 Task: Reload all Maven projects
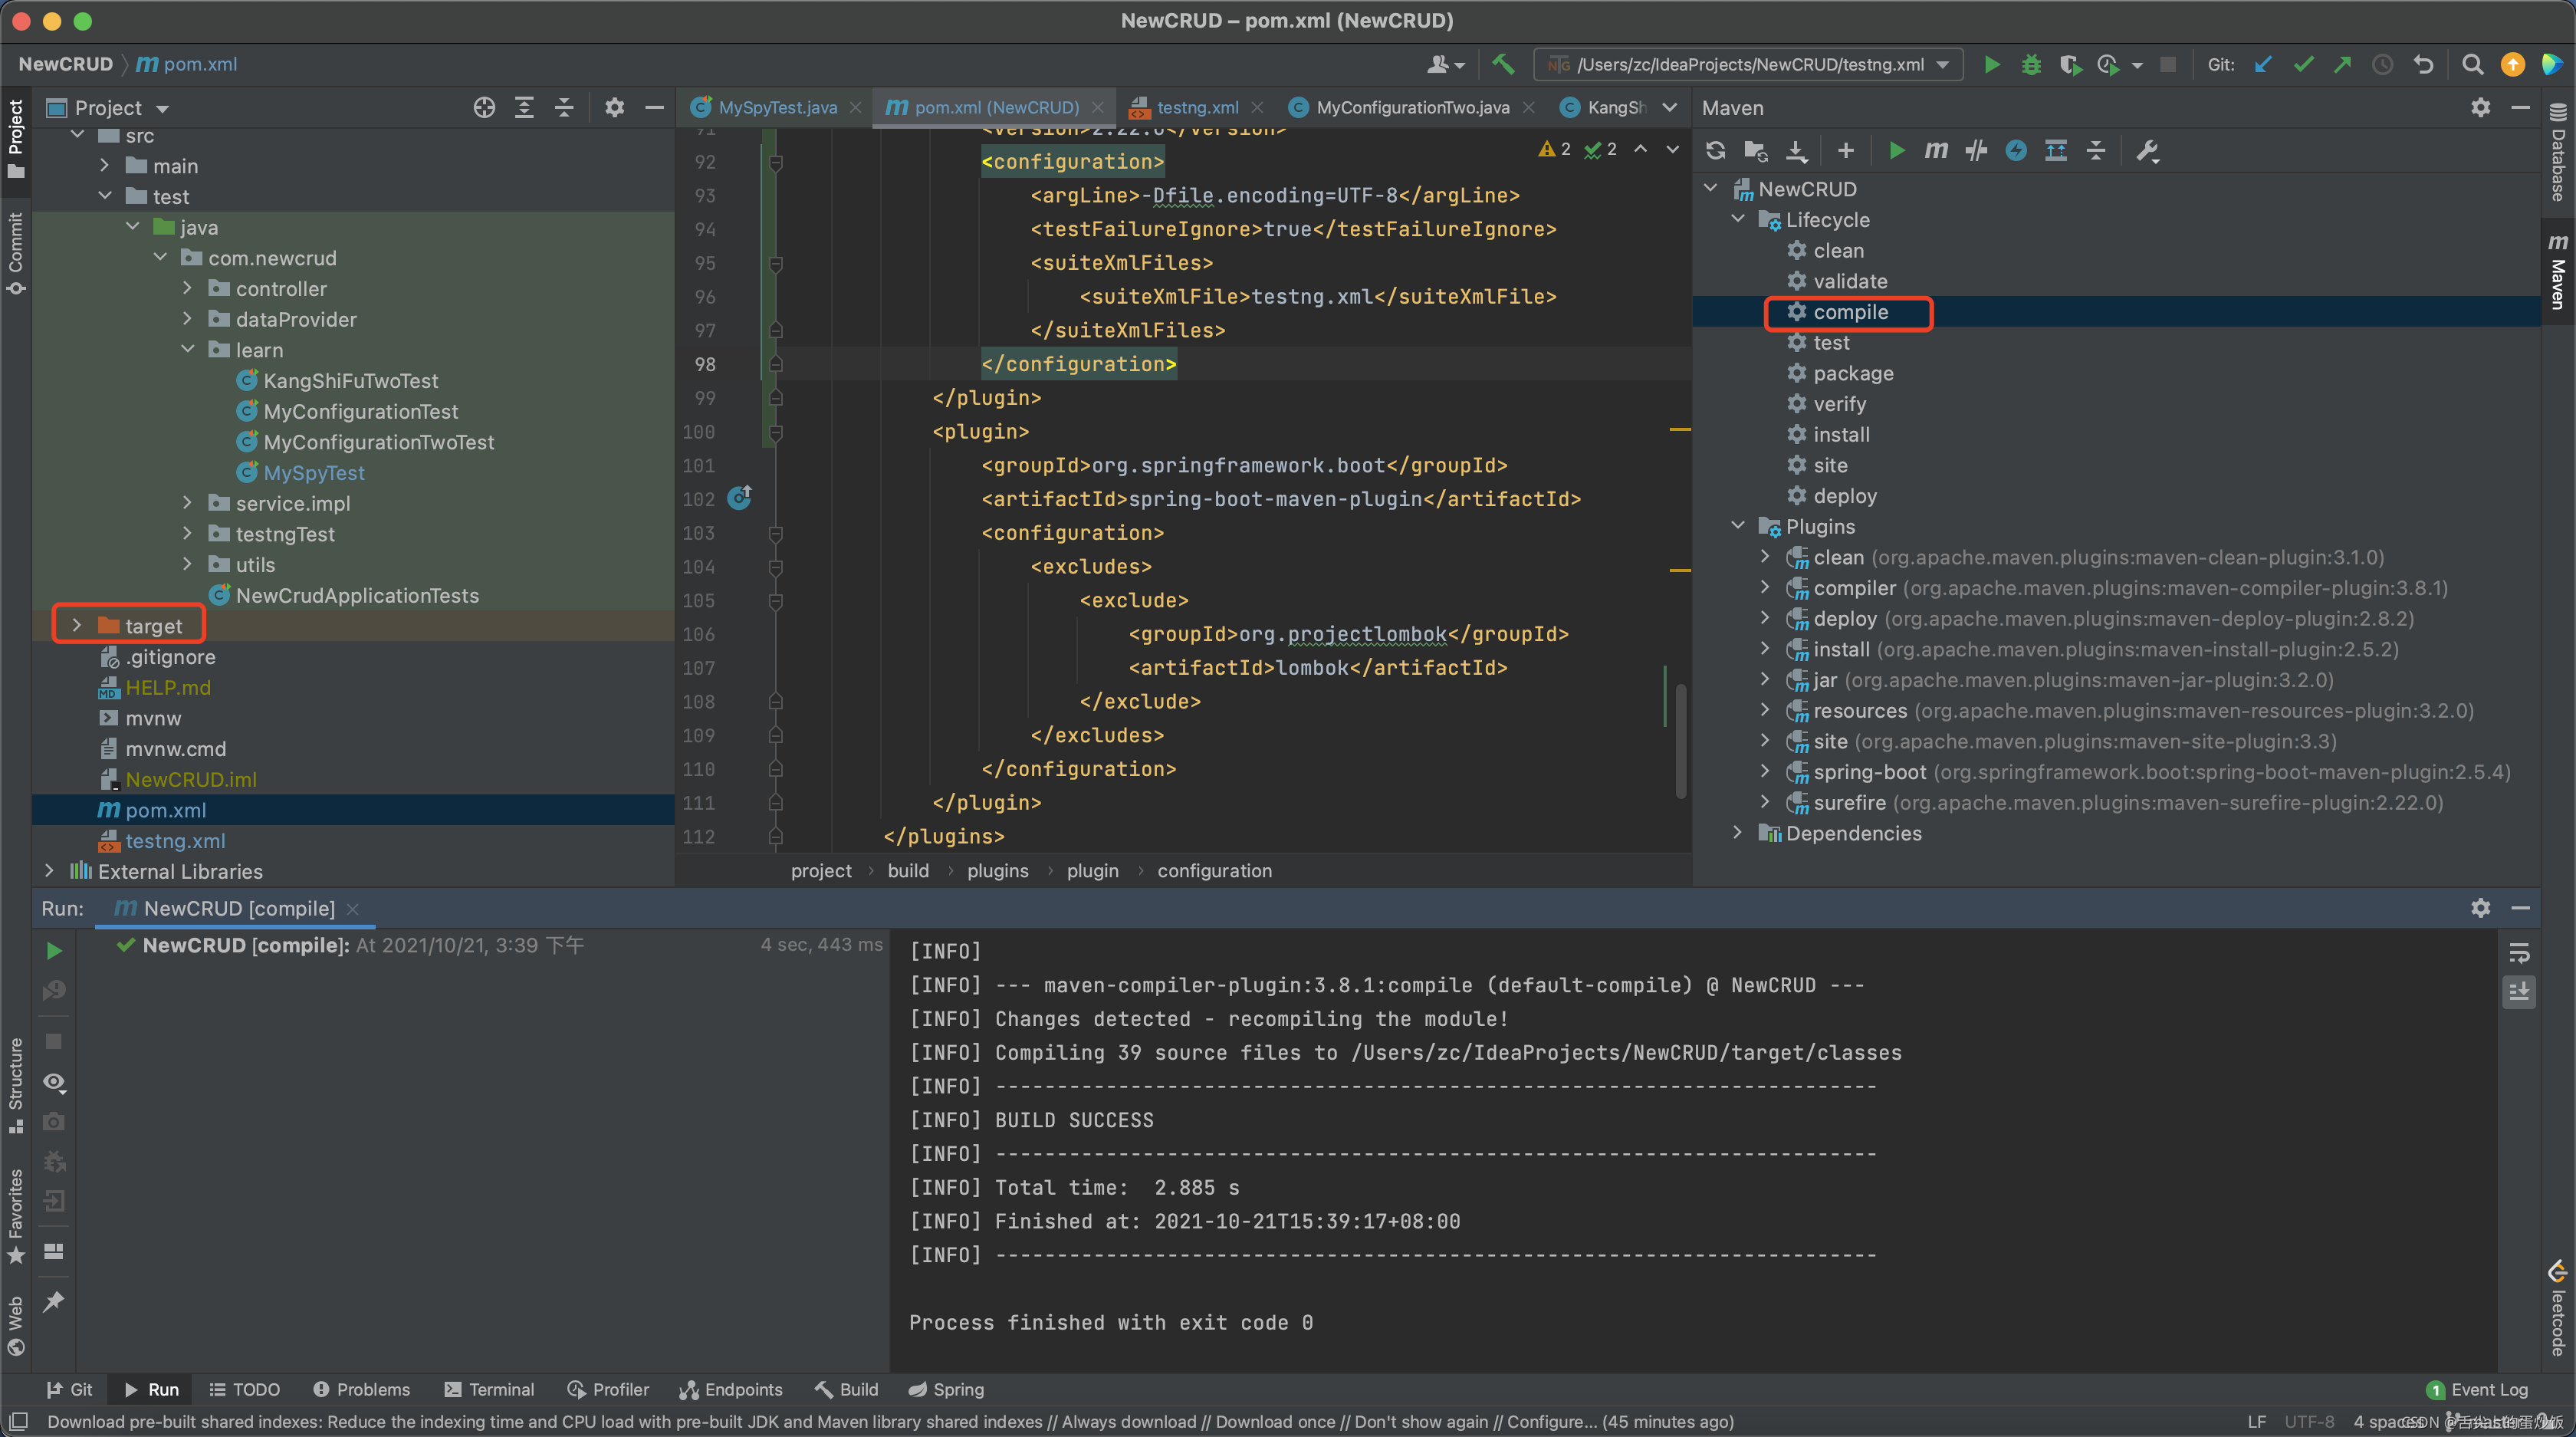click(1716, 150)
